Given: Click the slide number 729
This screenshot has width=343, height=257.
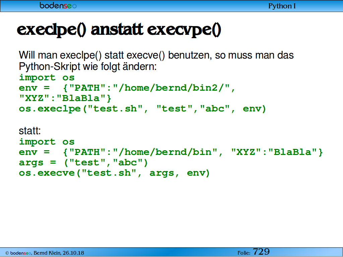Looking at the screenshot, I should (x=261, y=252).
